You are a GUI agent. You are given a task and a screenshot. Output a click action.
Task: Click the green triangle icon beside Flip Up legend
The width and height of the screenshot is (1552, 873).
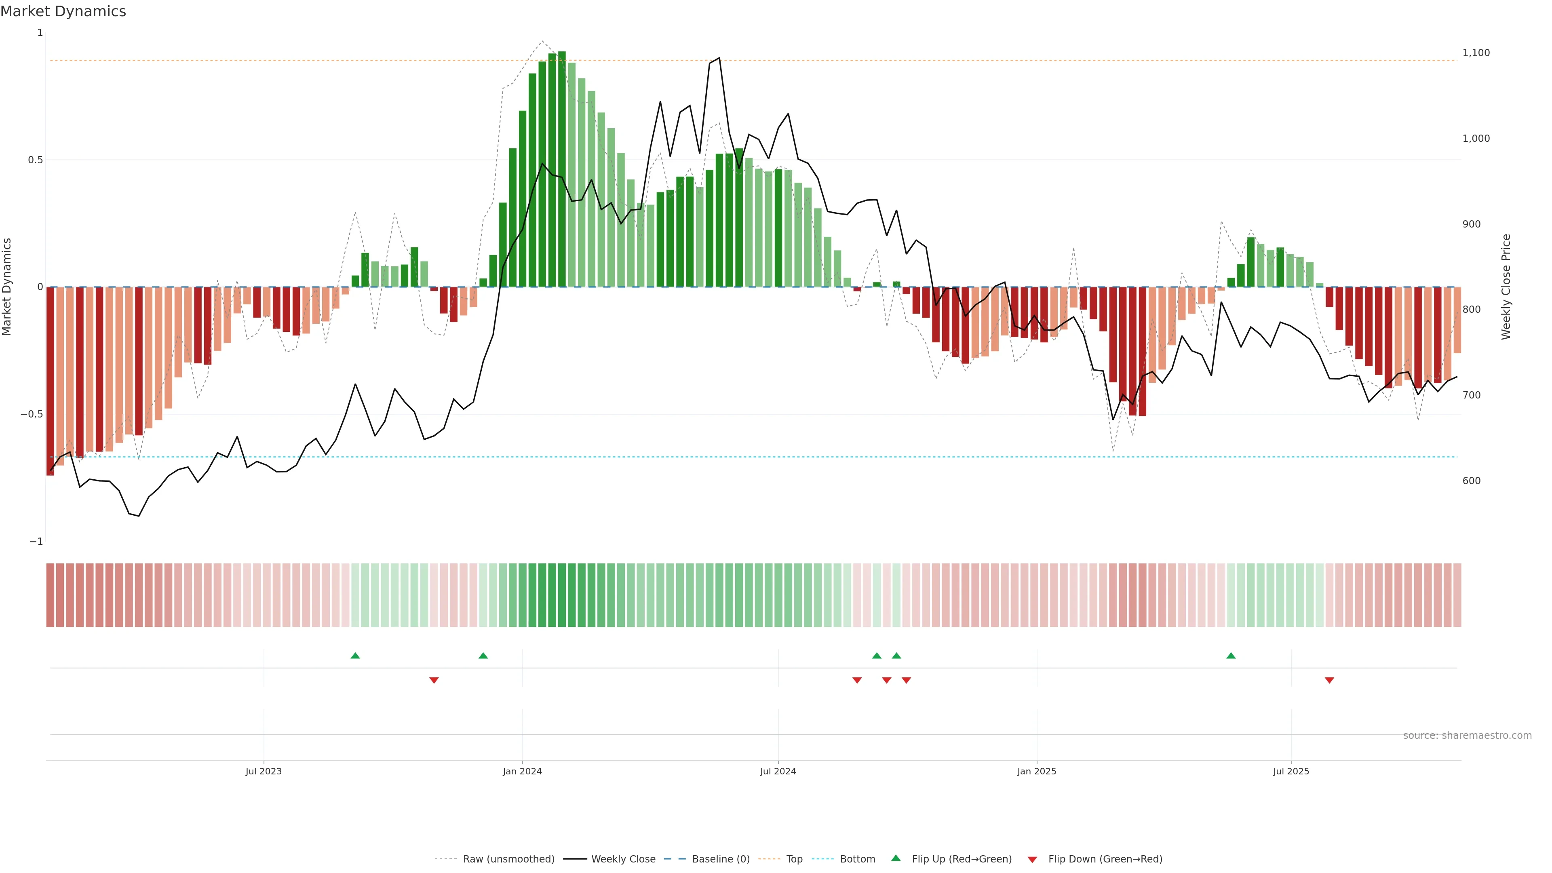pos(896,858)
